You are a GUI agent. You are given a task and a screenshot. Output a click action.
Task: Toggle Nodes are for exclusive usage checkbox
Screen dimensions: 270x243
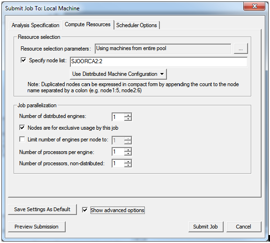[x=22, y=128]
